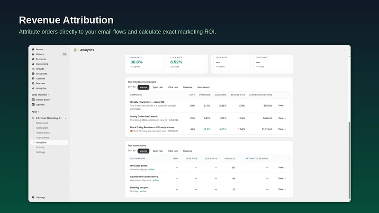Click the $620.00 attributed revenue value
The height and width of the screenshot is (213, 379).
point(267,118)
